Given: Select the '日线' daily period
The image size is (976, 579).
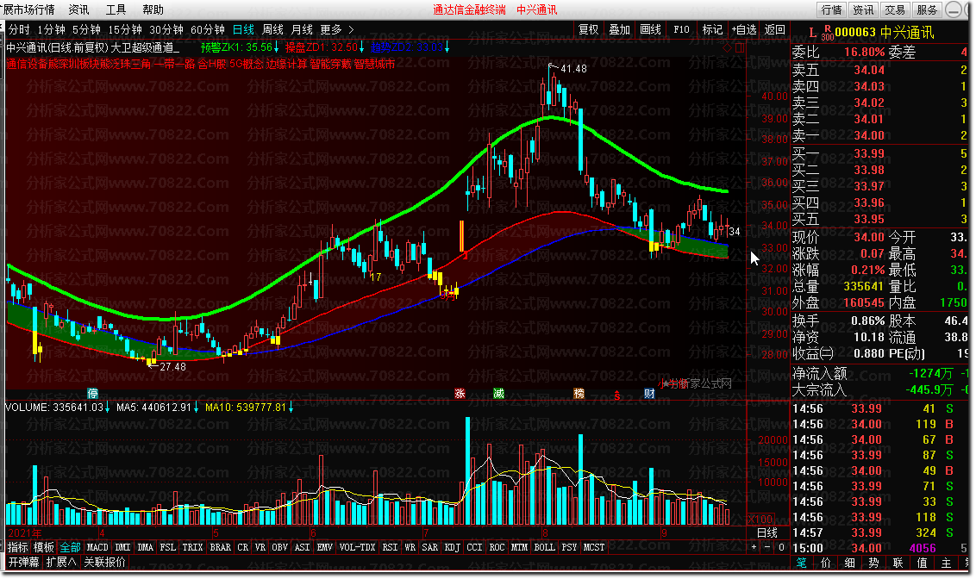Looking at the screenshot, I should tap(243, 29).
